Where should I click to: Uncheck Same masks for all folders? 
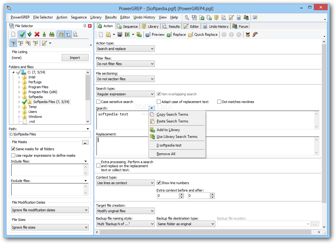[13, 149]
